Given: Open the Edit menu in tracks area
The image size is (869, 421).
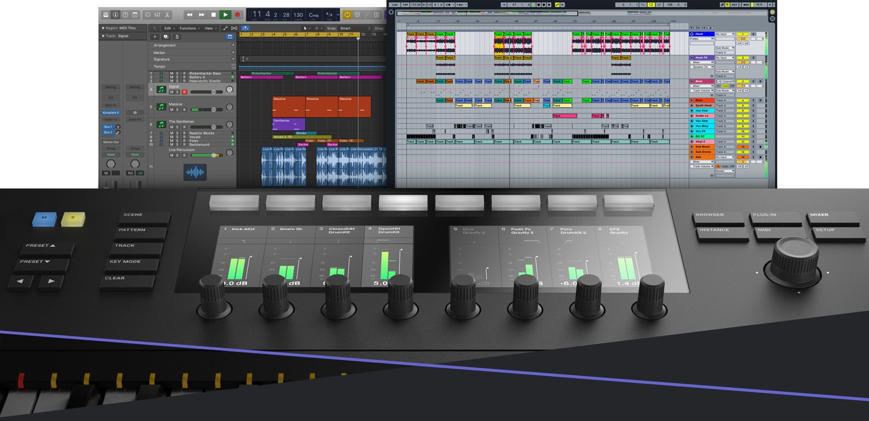Looking at the screenshot, I should [169, 28].
